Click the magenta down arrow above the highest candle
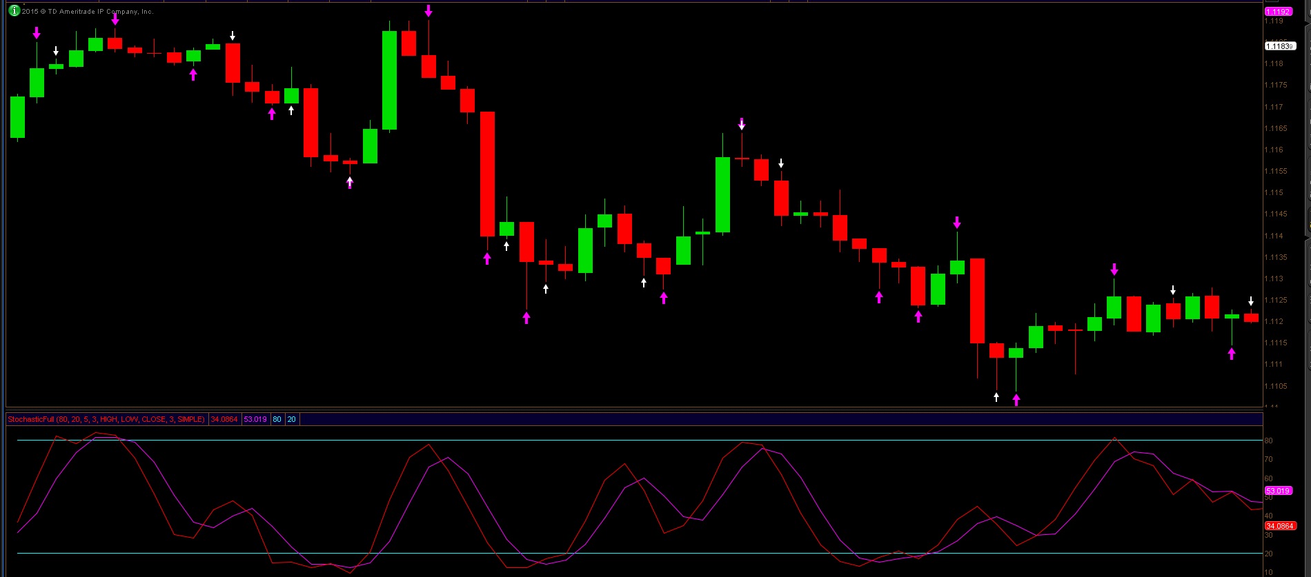 coord(428,10)
